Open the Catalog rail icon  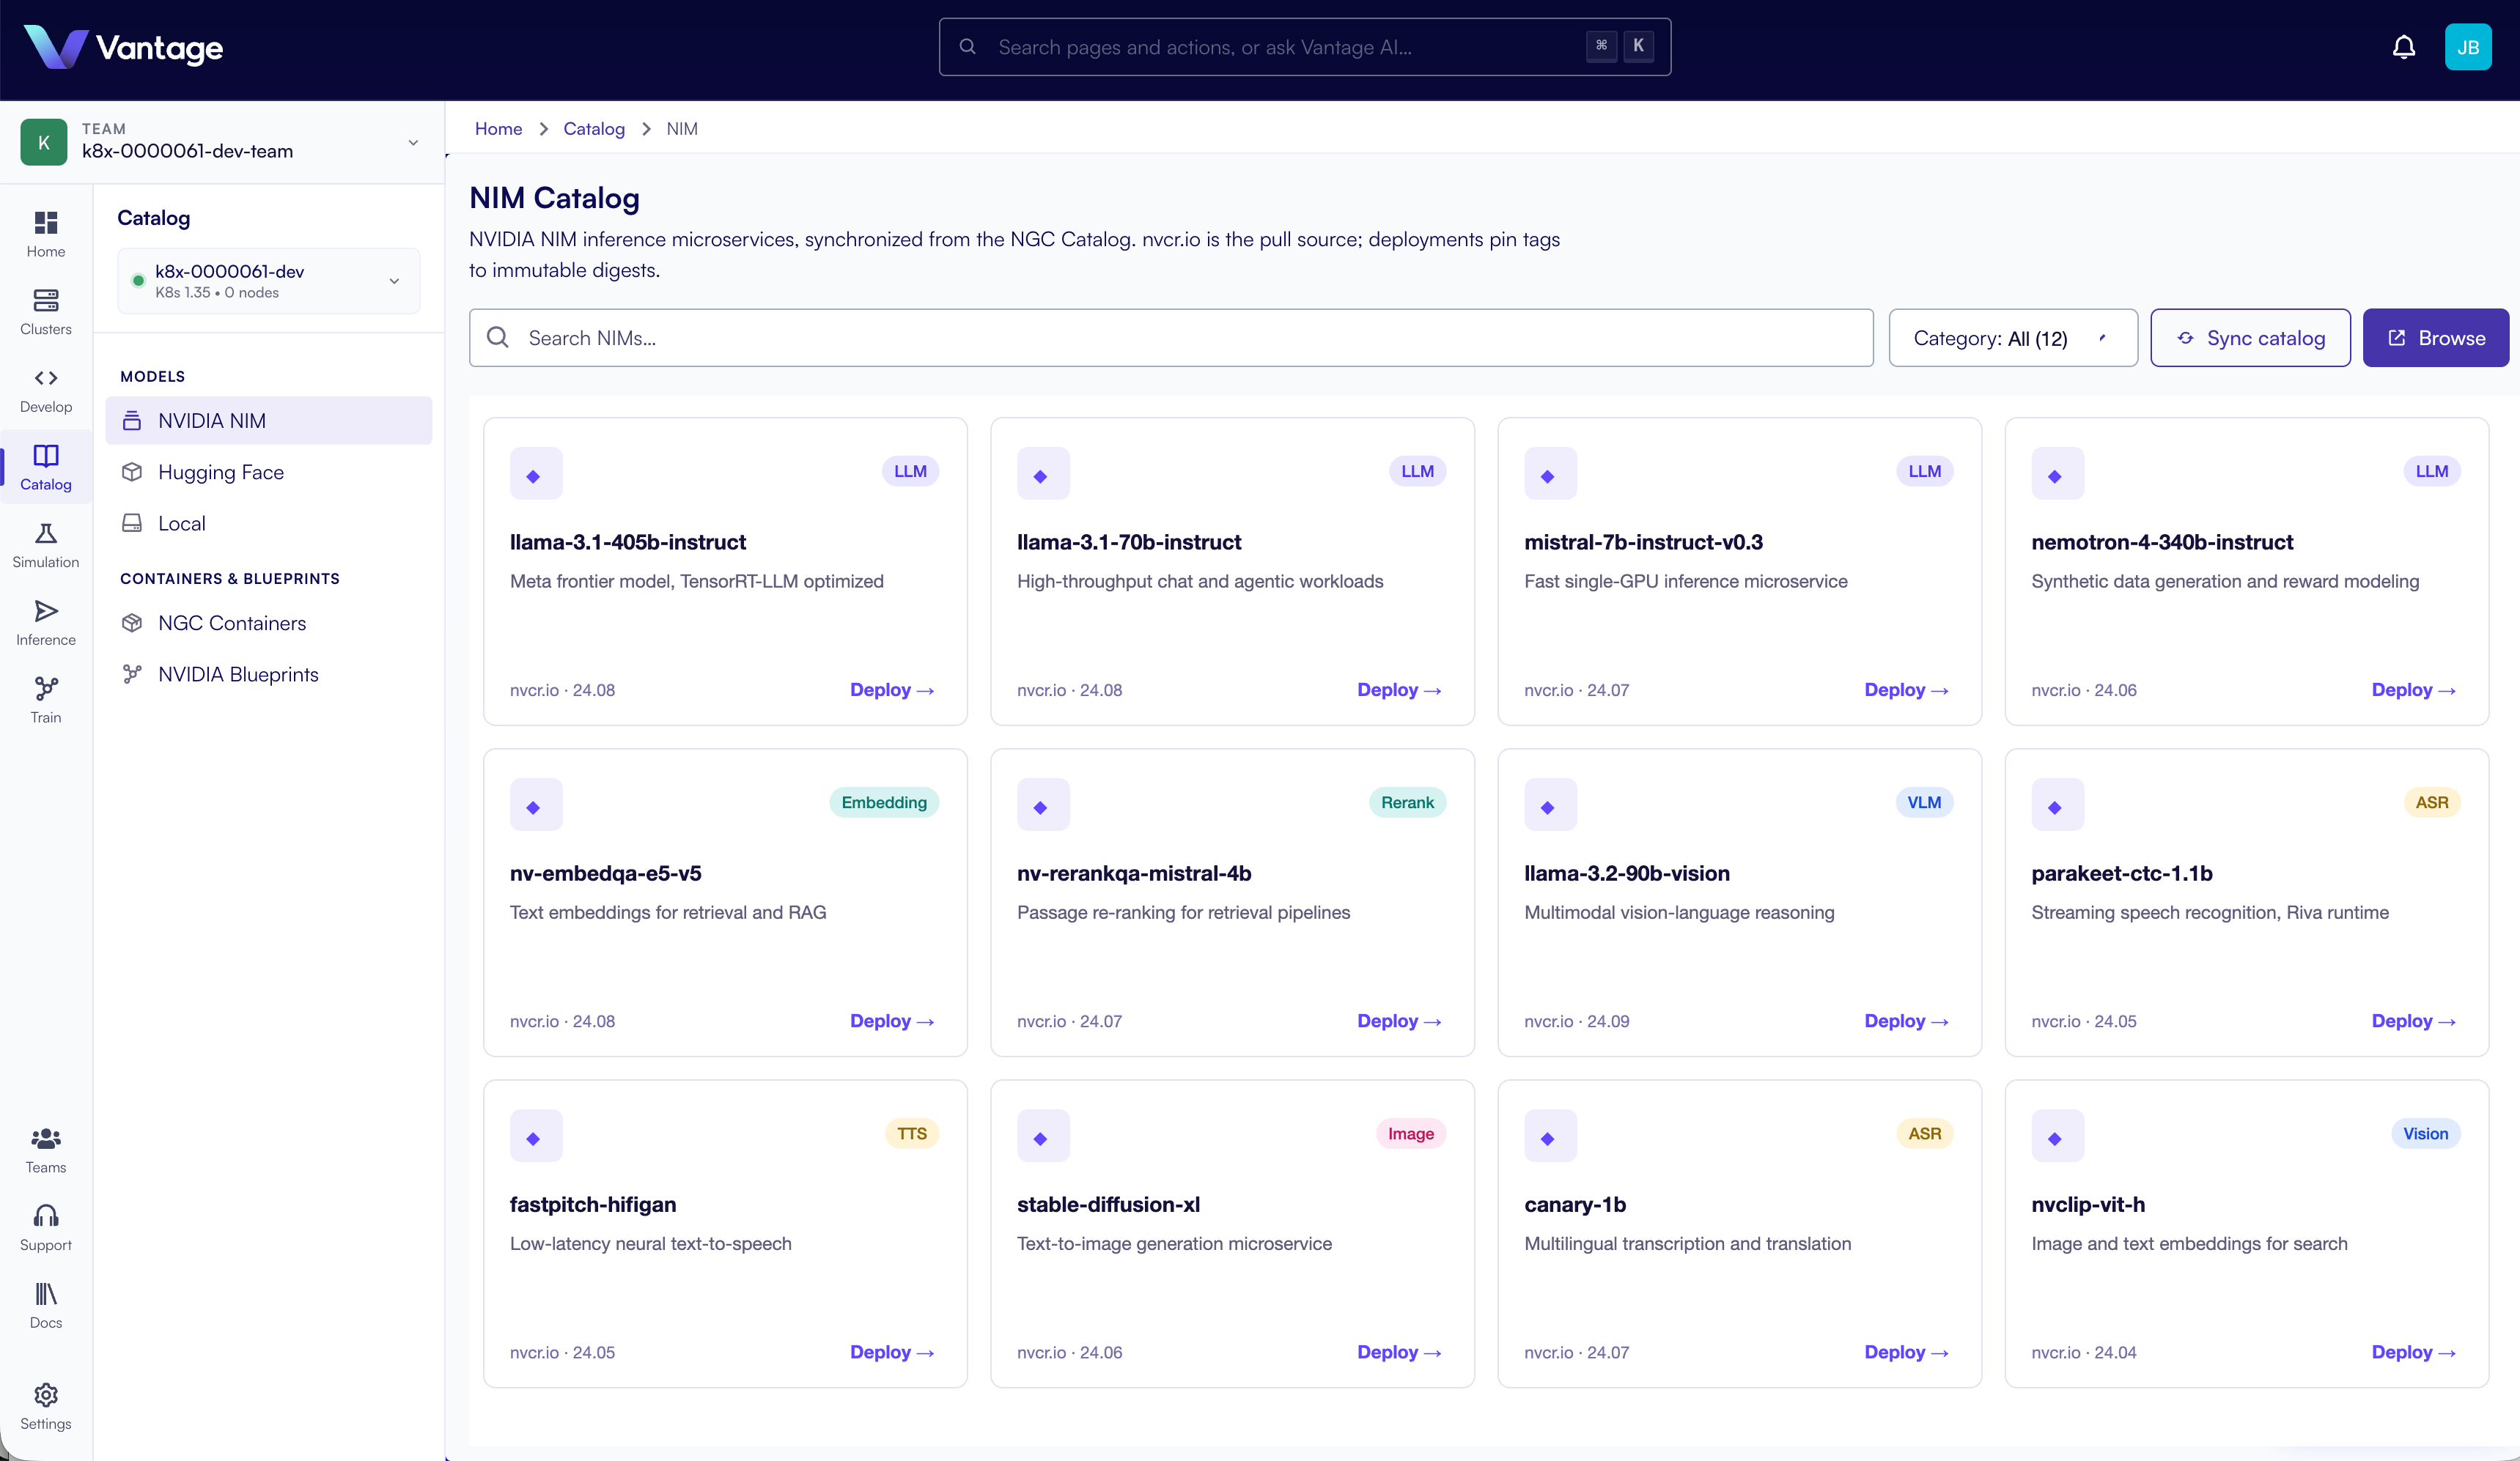point(46,467)
